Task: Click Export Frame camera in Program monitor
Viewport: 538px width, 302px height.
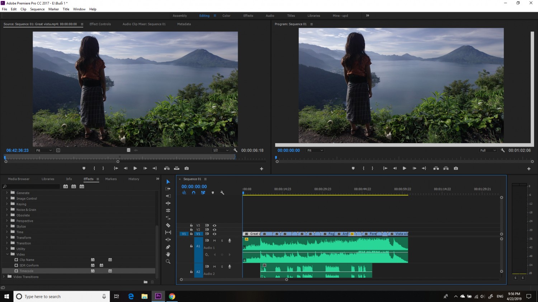Action: [x=456, y=168]
